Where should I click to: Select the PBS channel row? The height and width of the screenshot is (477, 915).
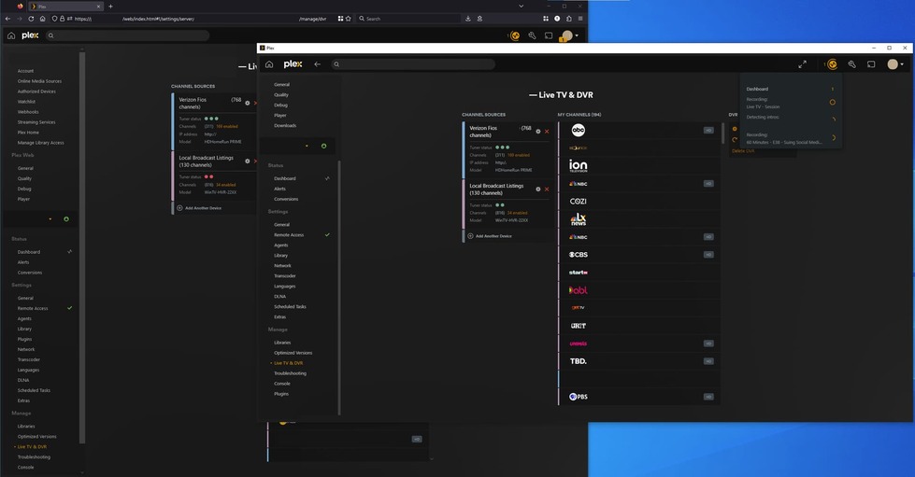[x=639, y=397]
